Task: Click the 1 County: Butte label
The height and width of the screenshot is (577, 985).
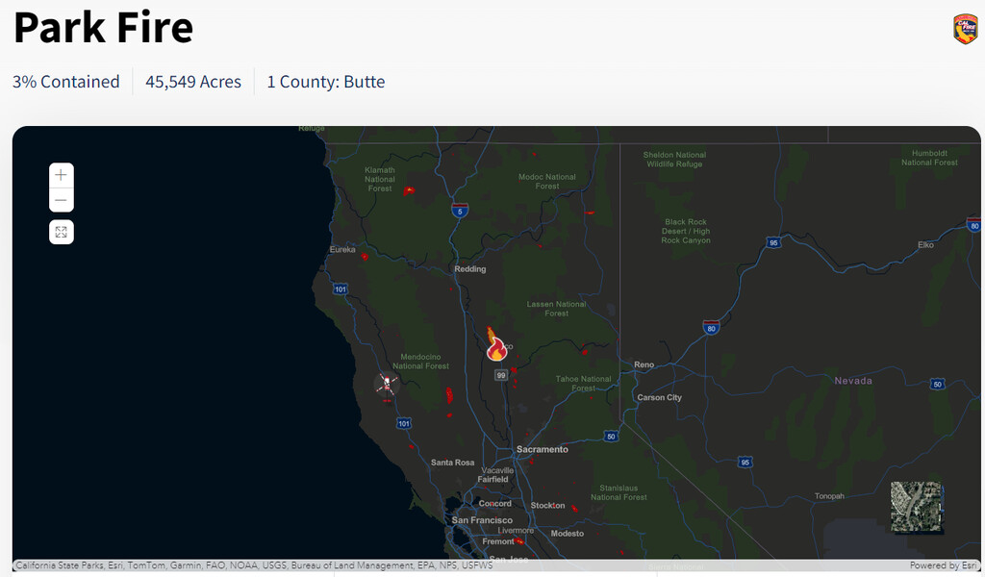Action: click(326, 82)
